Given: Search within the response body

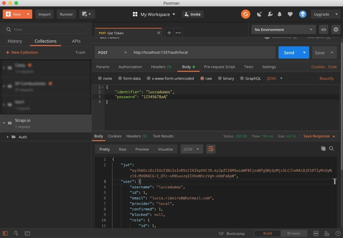Looking at the screenshot, I should (x=331, y=148).
